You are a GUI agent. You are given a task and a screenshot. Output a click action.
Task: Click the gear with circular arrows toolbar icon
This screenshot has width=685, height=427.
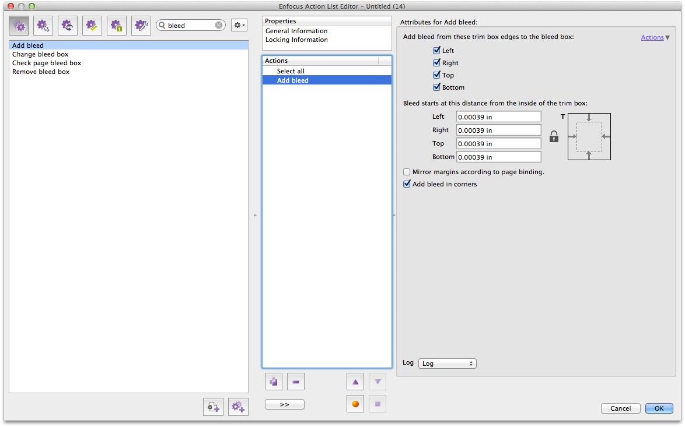[x=68, y=26]
